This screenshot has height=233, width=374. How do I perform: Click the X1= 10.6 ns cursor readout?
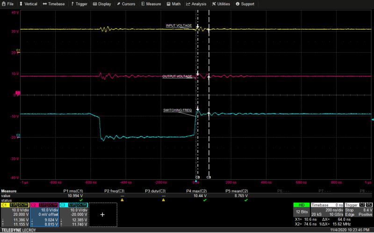coord(306,219)
